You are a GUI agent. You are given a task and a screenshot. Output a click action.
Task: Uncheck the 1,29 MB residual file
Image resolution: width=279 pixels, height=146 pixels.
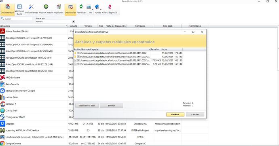(78, 64)
